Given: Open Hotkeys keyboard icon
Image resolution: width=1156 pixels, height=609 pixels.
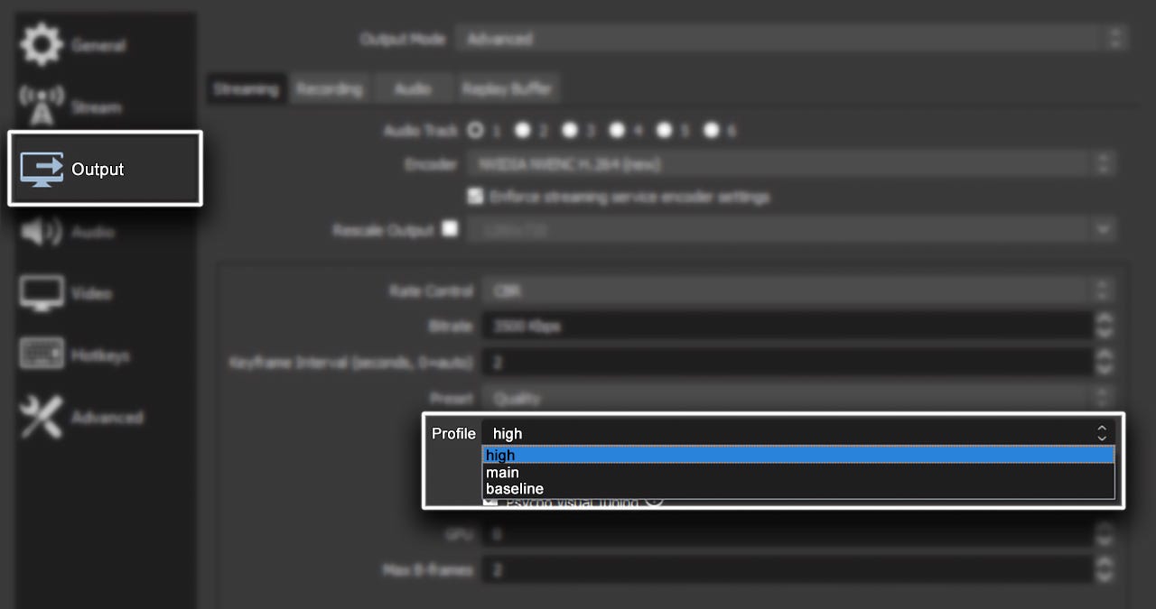Looking at the screenshot, I should [x=42, y=355].
